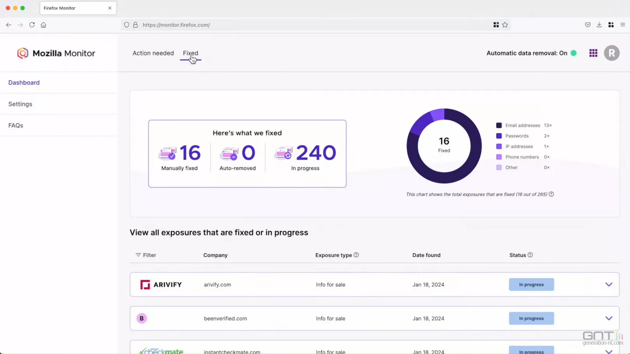The image size is (630, 354).
Task: Click the browser back arrow
Action: pos(9,25)
